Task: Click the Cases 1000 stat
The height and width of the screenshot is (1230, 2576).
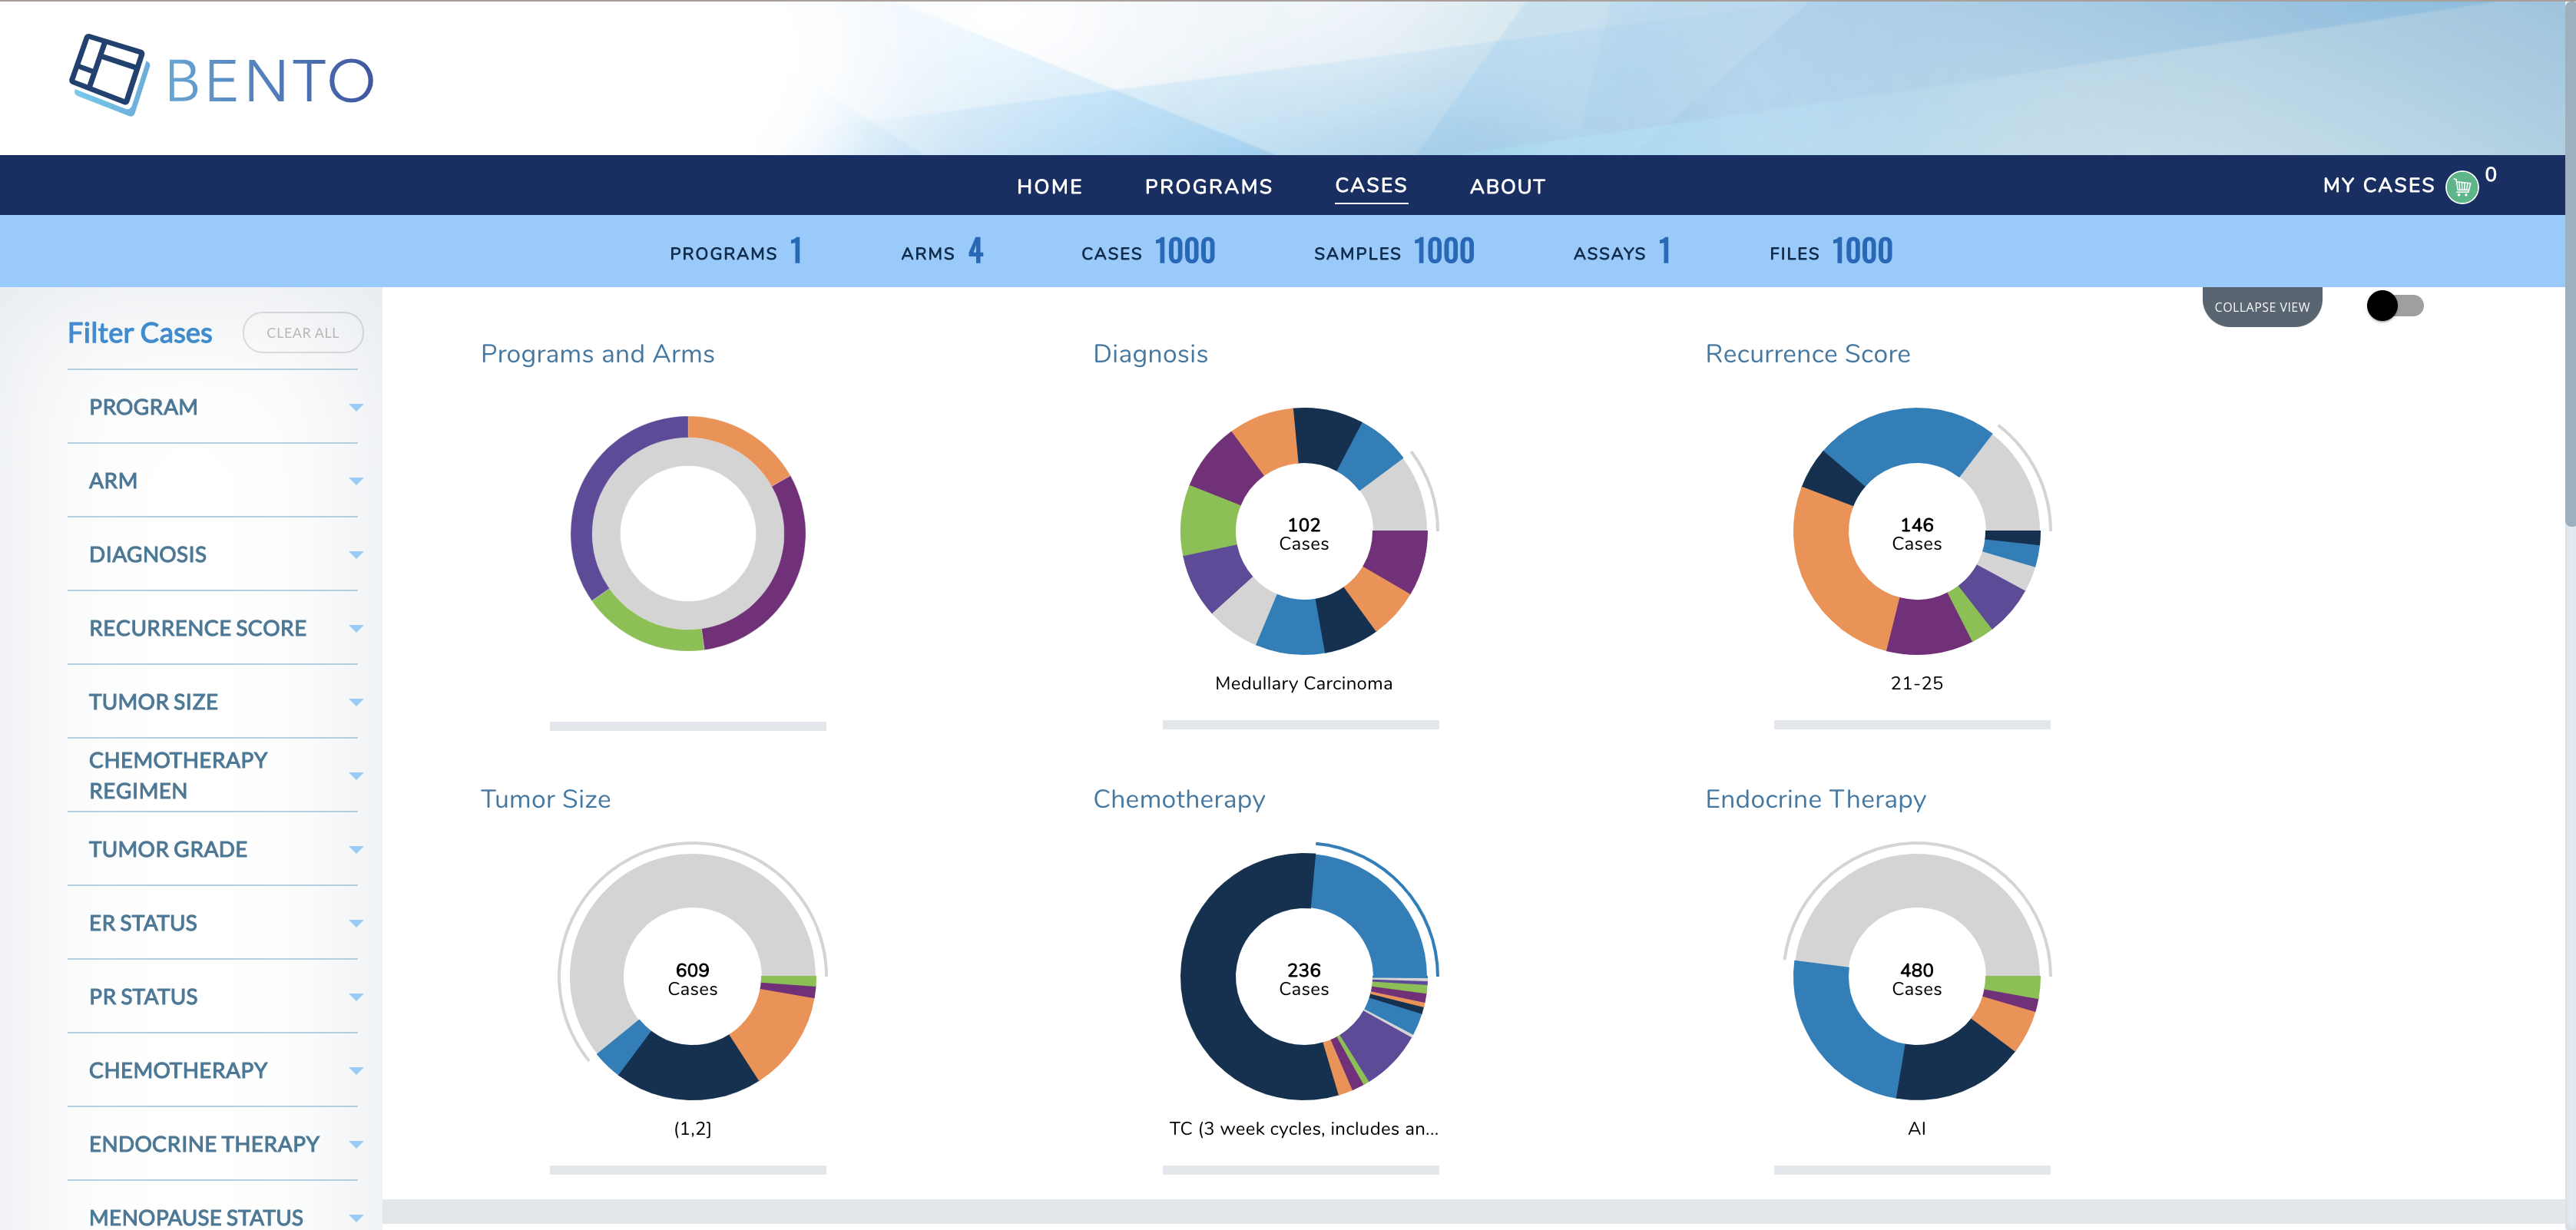Action: point(1148,251)
